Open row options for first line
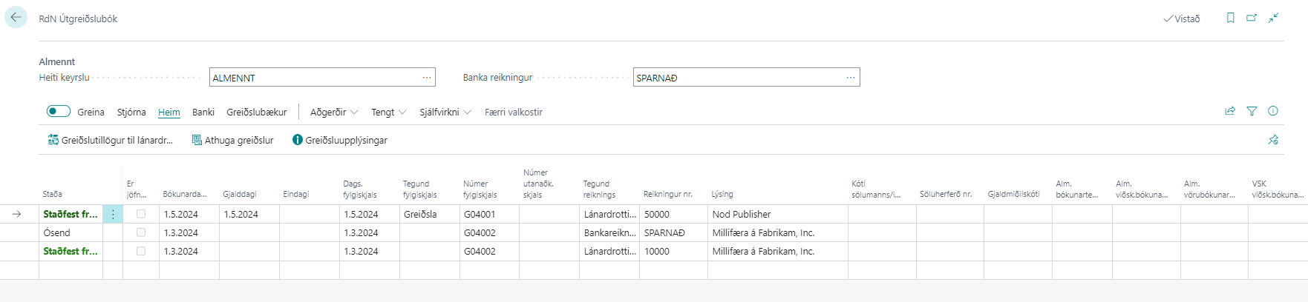 pyautogui.click(x=113, y=215)
